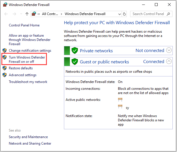Click the Connected status text
The image size is (177, 152).
pos(154,62)
